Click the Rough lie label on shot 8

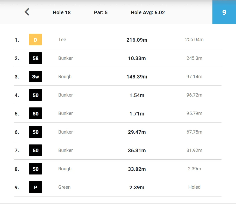click(65, 169)
